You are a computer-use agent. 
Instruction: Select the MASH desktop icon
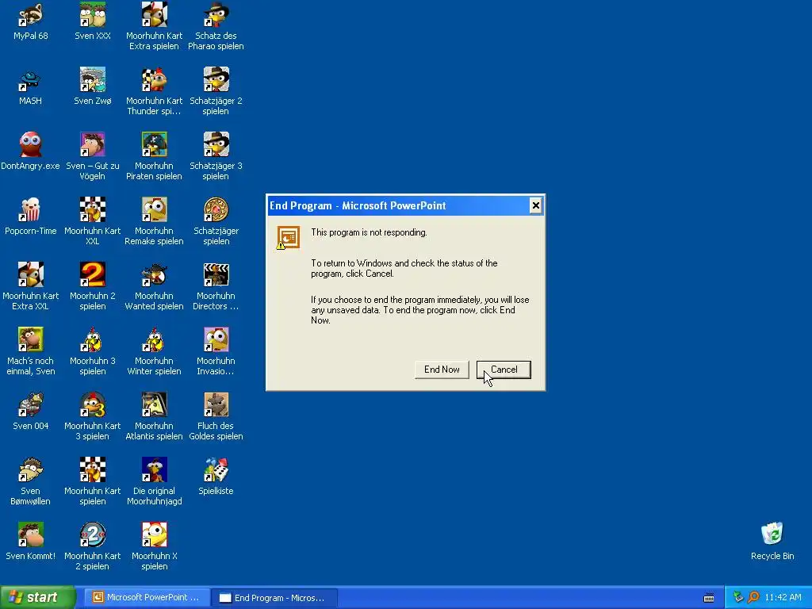31,80
